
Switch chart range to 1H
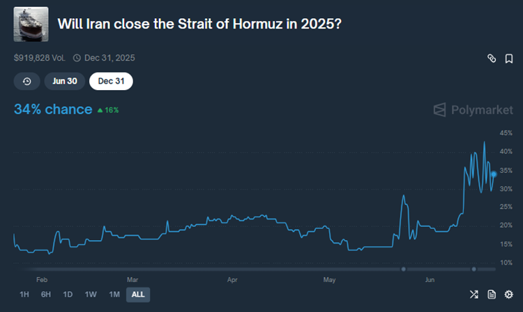coord(24,295)
